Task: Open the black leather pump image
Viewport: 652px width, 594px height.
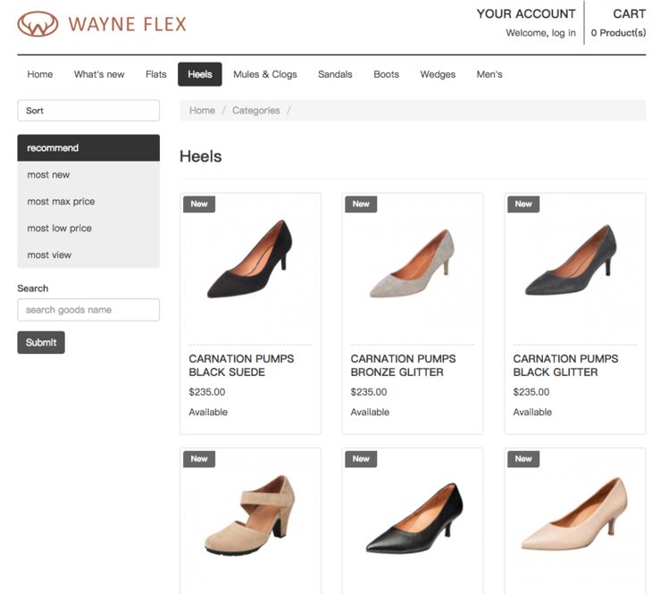Action: click(x=412, y=518)
